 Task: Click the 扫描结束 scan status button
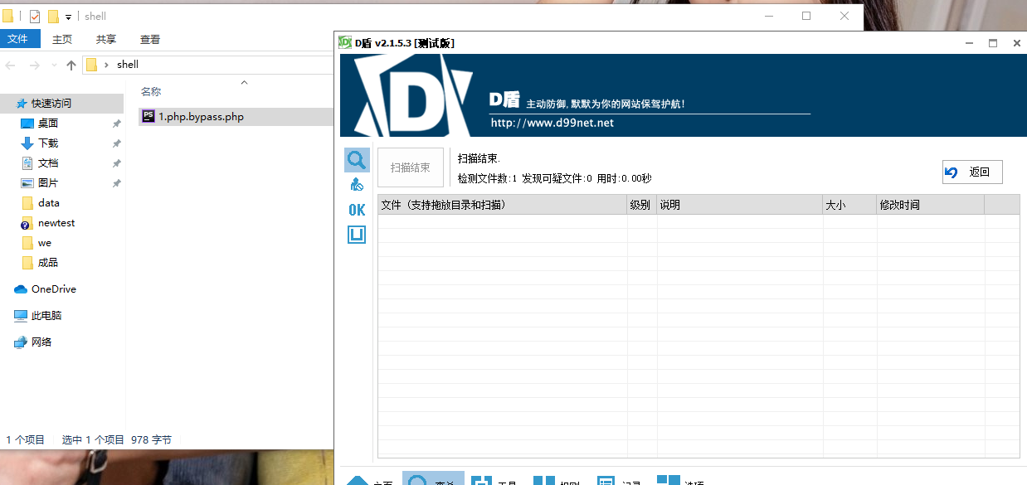[410, 167]
